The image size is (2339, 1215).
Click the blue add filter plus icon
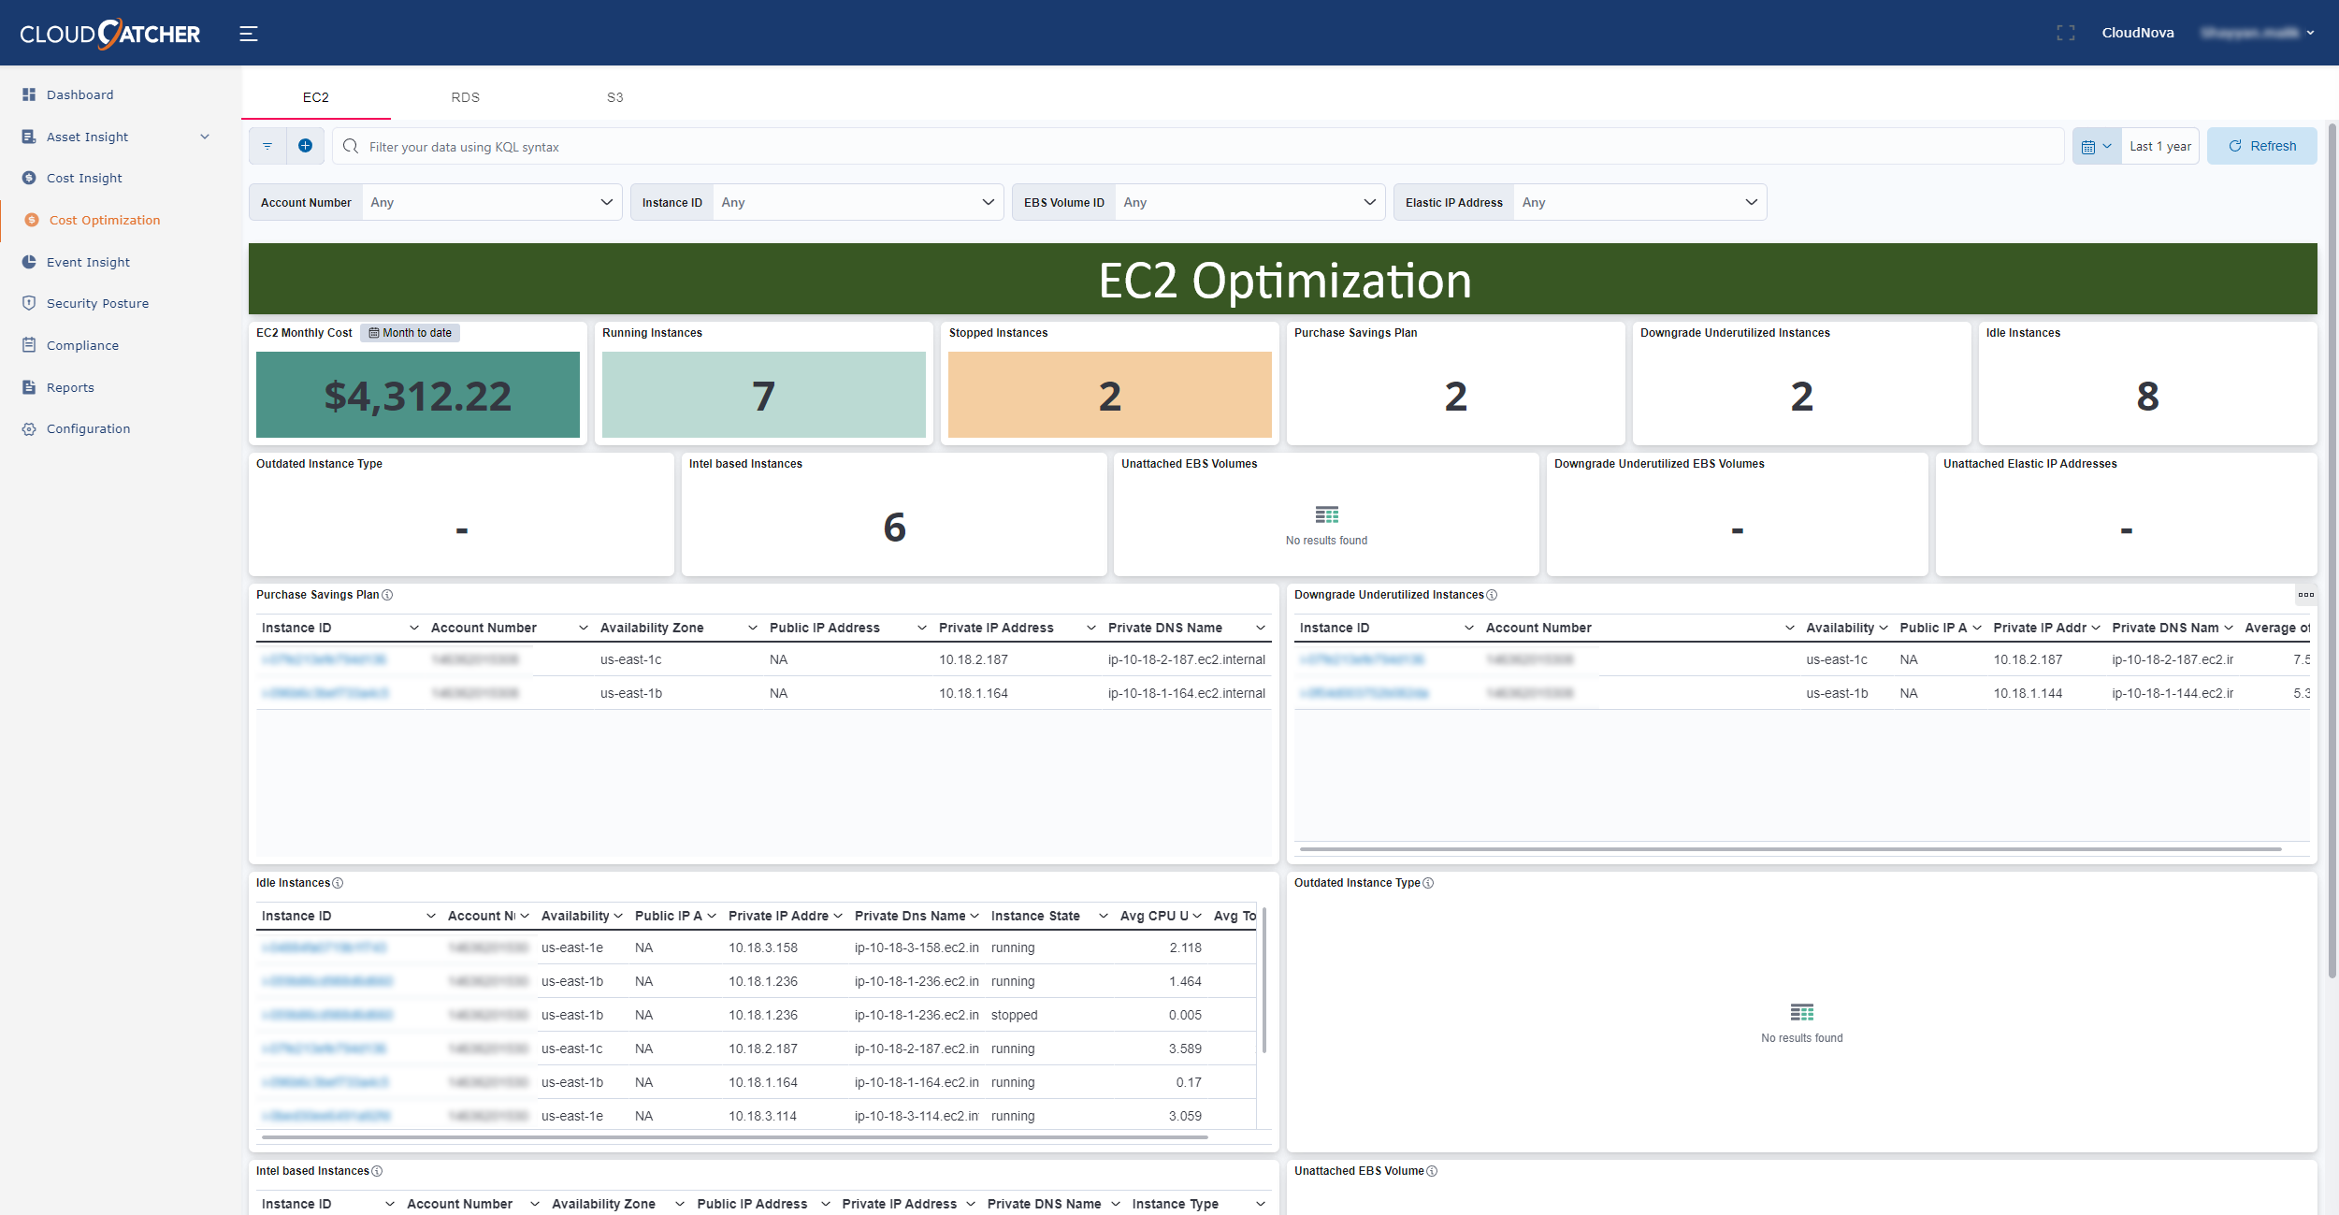coord(305,146)
